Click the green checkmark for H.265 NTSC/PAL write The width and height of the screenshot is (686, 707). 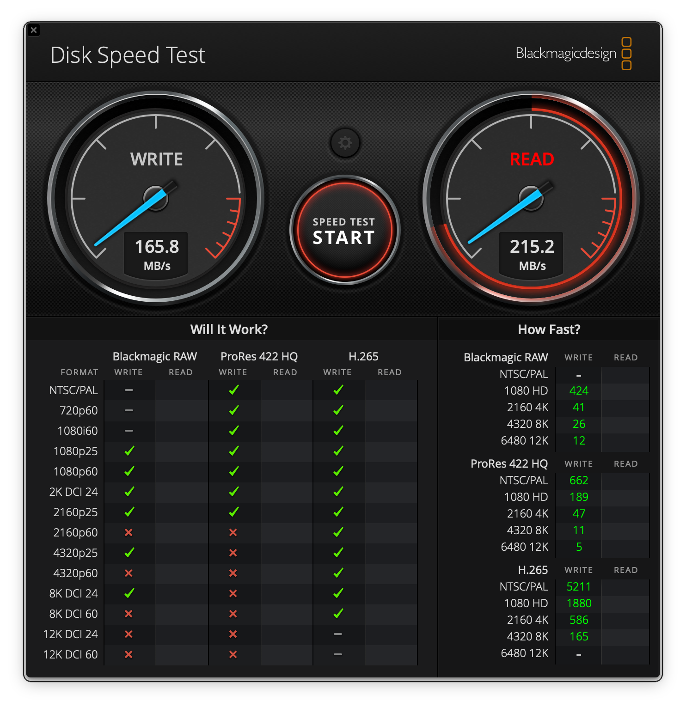click(x=338, y=390)
